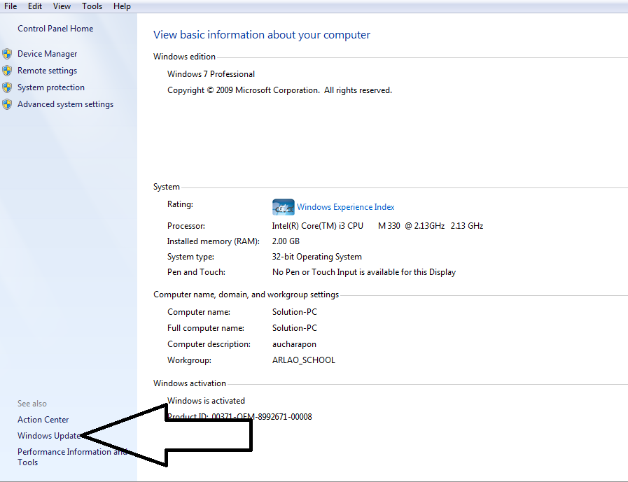Click shield icon beside System protection

(x=7, y=87)
